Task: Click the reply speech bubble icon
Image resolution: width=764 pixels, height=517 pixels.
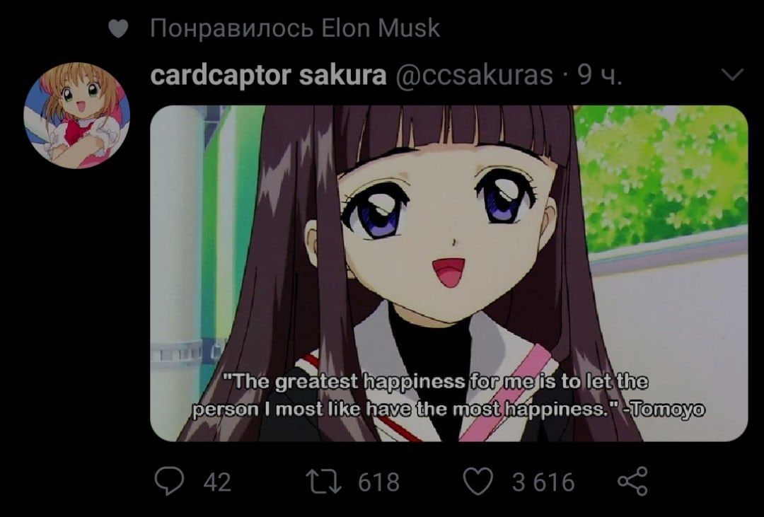Action: click(x=169, y=481)
